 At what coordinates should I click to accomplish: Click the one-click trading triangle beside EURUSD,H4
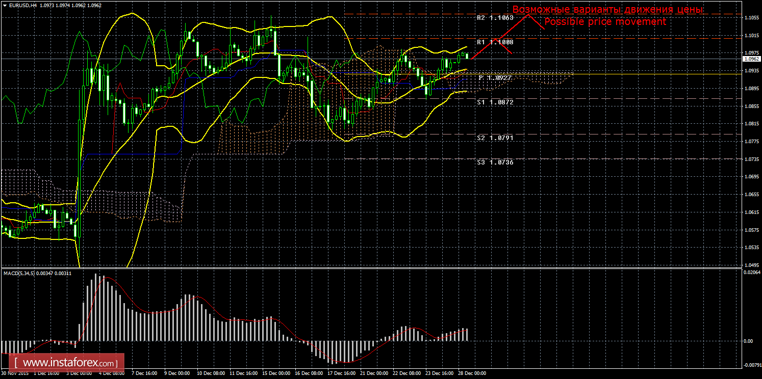tap(4, 5)
